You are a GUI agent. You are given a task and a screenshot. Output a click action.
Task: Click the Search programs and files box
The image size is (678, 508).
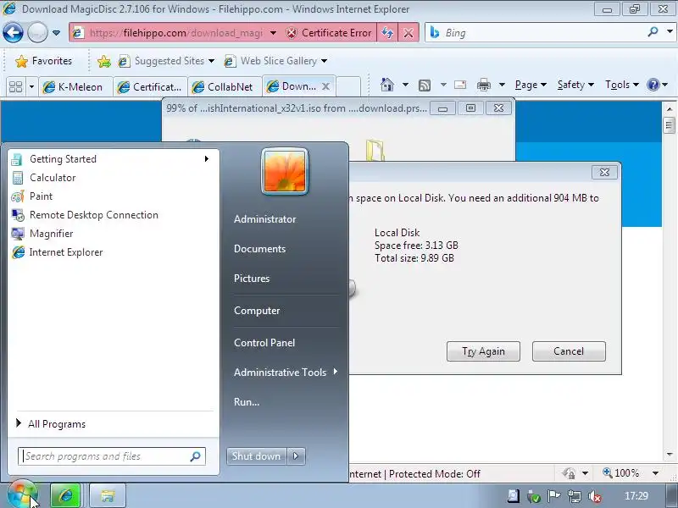(x=112, y=456)
